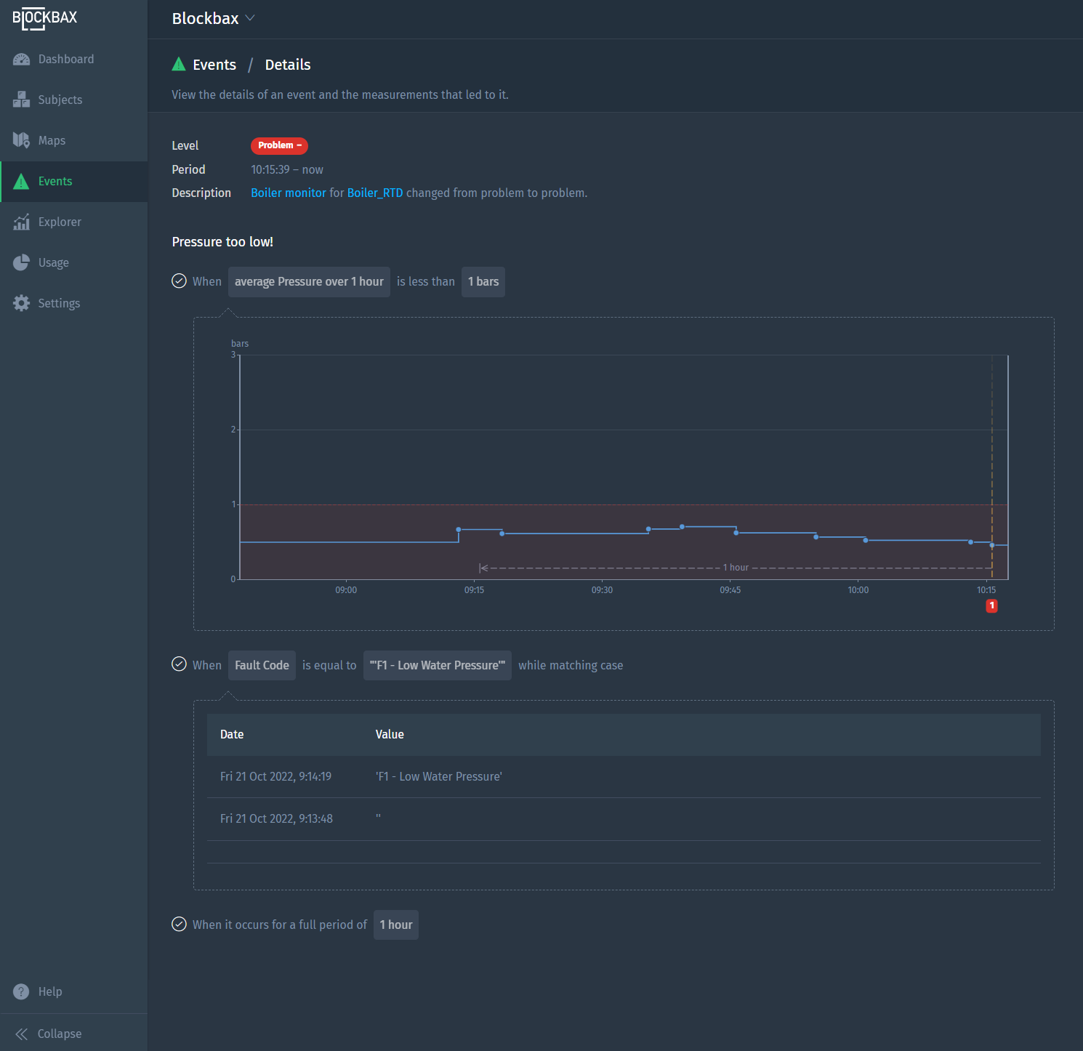Click the Events breadcrumb
Viewport: 1083px width, 1051px height.
point(214,65)
